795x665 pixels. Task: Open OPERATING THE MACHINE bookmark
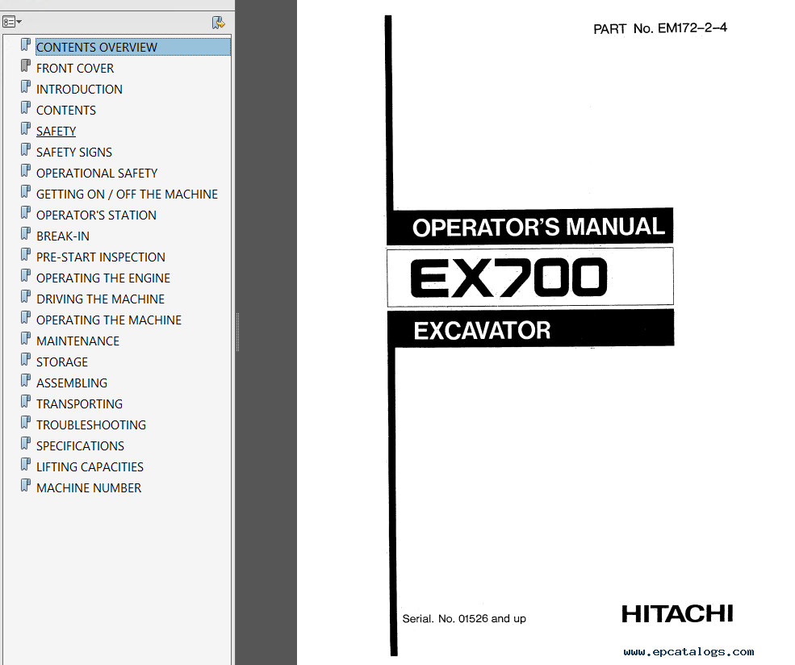(108, 320)
